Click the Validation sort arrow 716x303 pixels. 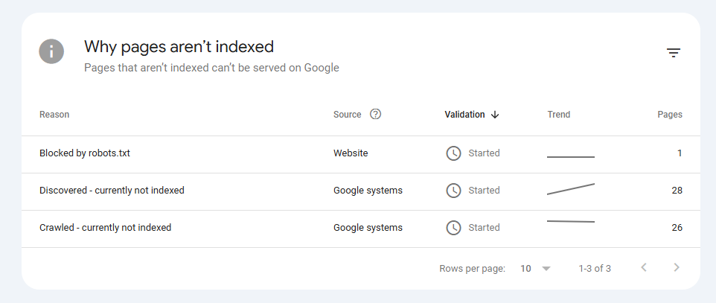coord(495,115)
